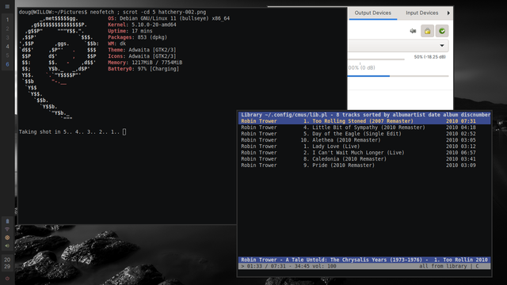The width and height of the screenshot is (507, 285).
Task: Click the WM: dk line
Action: (x=116, y=44)
